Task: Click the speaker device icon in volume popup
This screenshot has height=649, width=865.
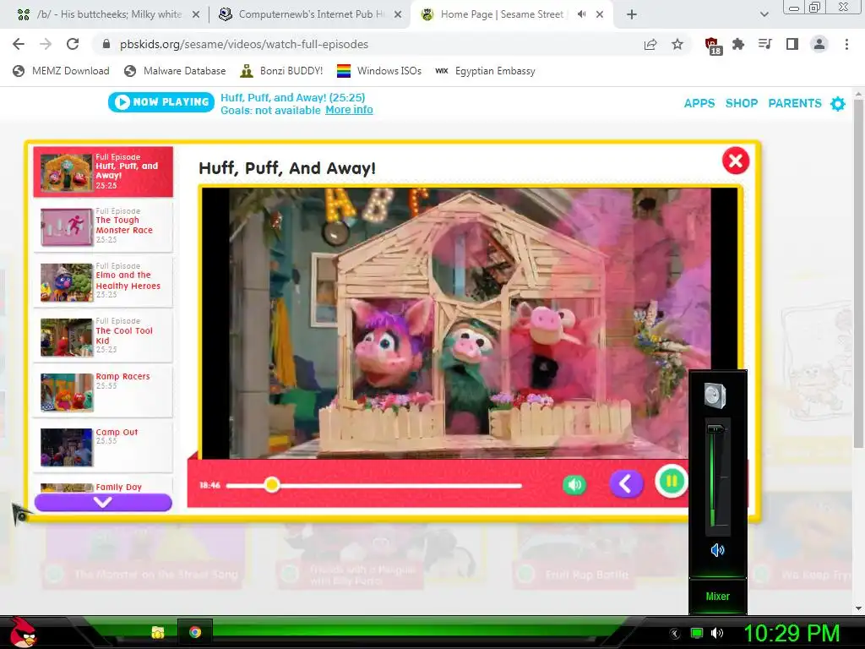Action: (715, 395)
